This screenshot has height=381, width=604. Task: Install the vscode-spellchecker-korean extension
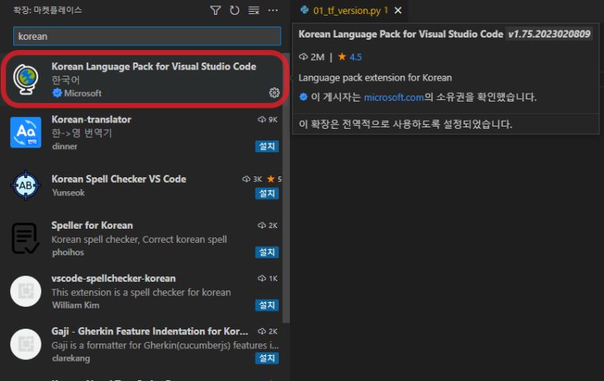[267, 305]
